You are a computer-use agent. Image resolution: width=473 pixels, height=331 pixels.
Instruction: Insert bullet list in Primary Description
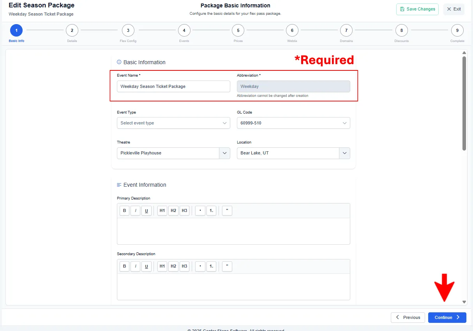(200, 211)
